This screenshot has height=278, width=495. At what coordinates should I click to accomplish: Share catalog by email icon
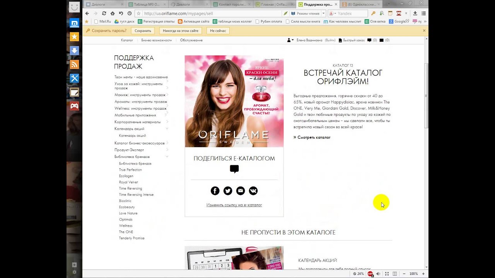coord(241,191)
